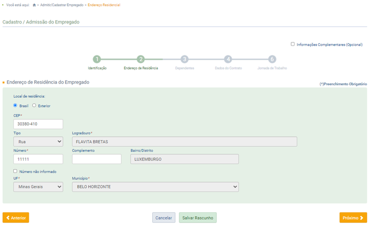Screen dimensions: 370x227
Task: Choose the Exterior radio option
Action: click(x=34, y=106)
